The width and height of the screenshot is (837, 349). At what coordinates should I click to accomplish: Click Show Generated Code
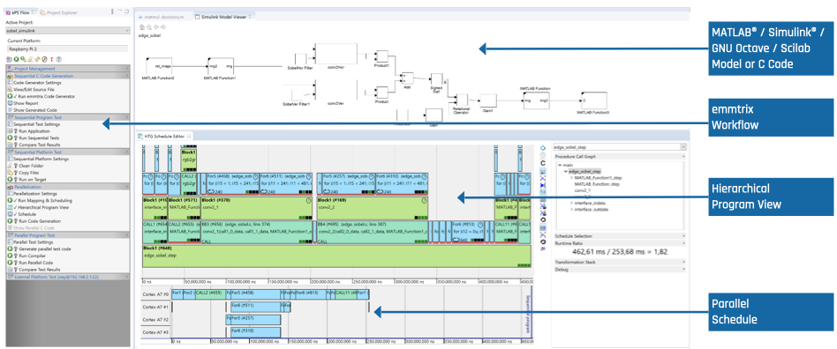[32, 110]
